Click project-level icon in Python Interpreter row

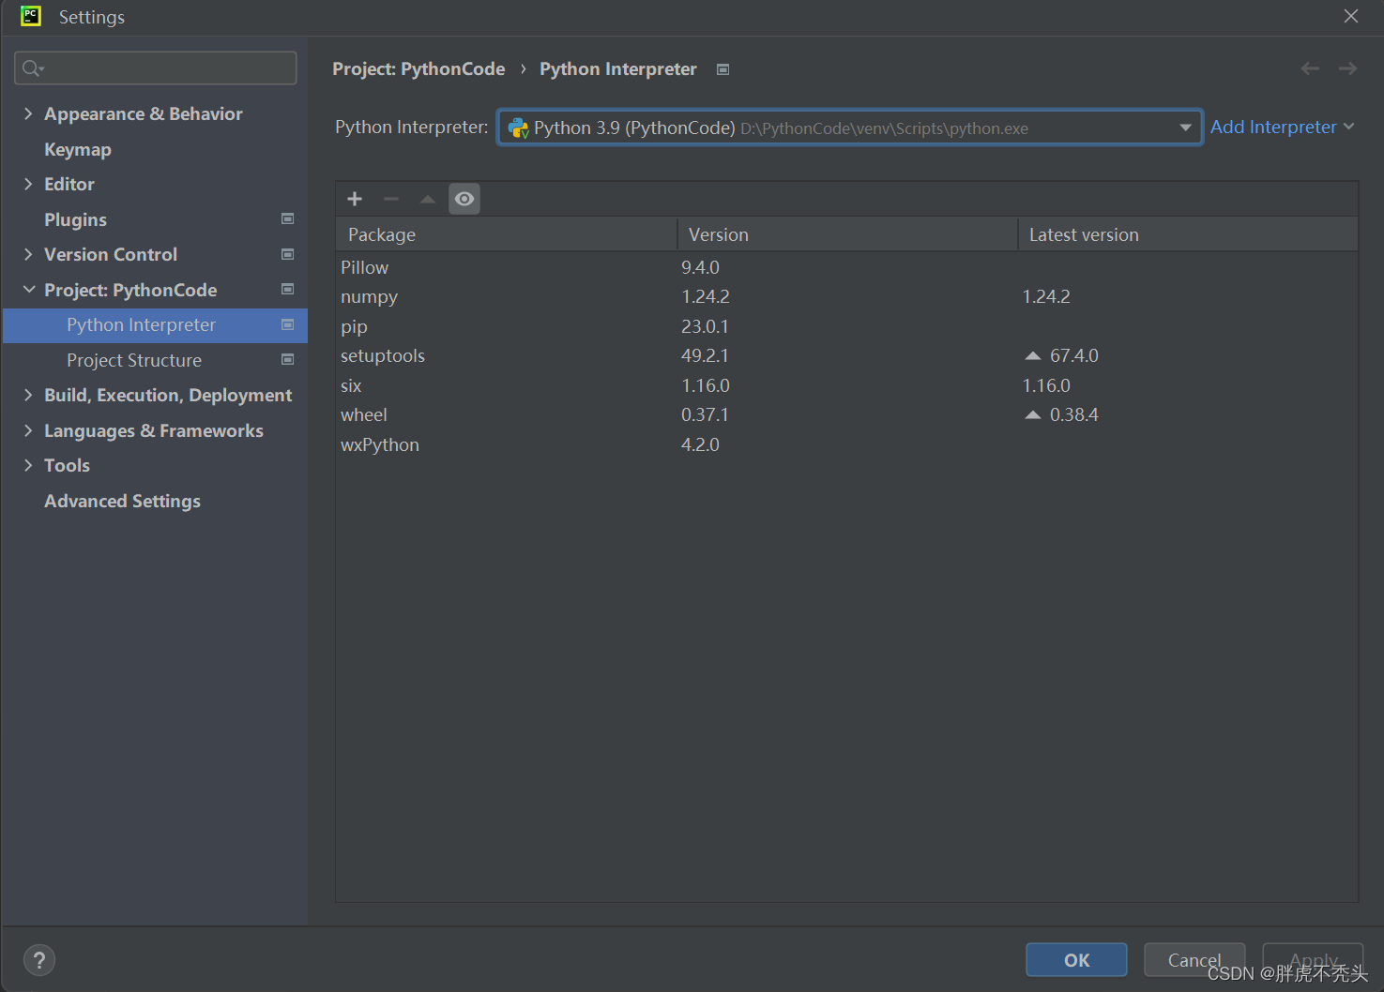coord(288,324)
